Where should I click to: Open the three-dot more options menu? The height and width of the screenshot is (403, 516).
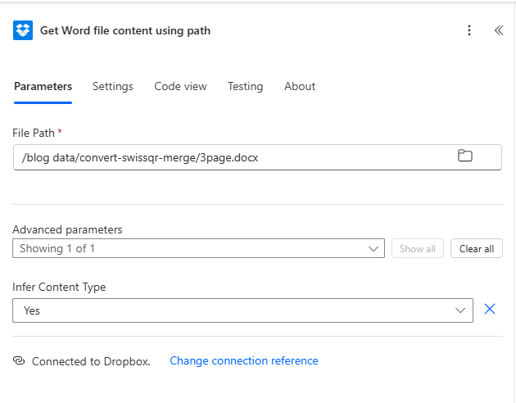pos(469,30)
